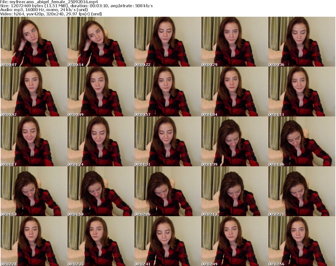Select the frame at 00:00:14

coord(101,42)
